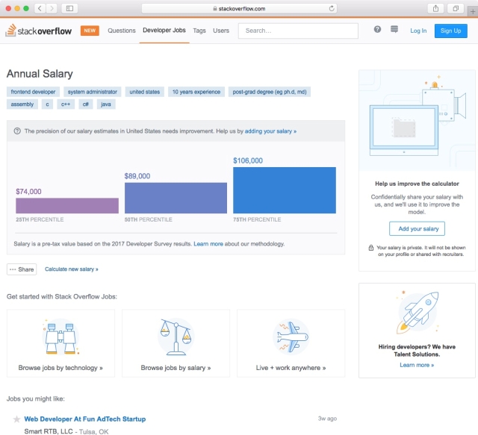The image size is (478, 435).
Task: Open Safari share sheet icon
Action: pos(436,8)
